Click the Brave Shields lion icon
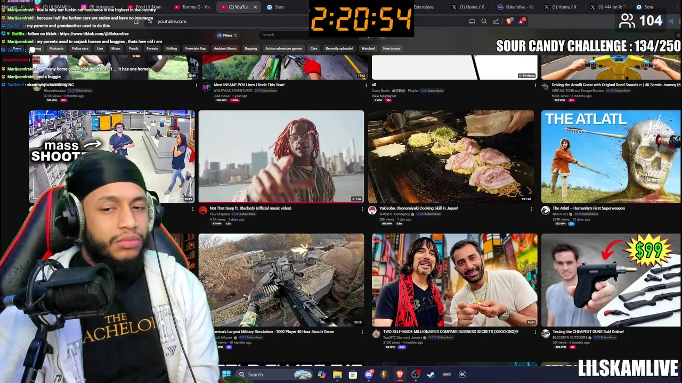682x383 pixels. click(x=509, y=21)
